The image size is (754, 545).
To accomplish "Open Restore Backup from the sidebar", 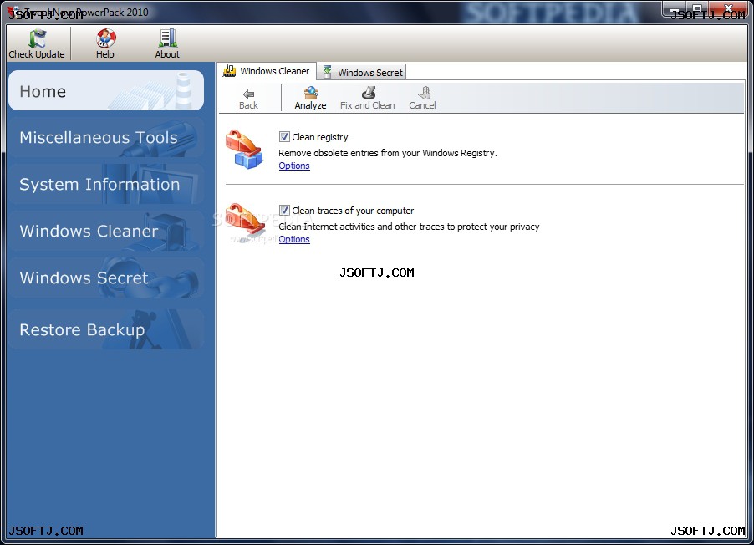I will click(x=106, y=329).
